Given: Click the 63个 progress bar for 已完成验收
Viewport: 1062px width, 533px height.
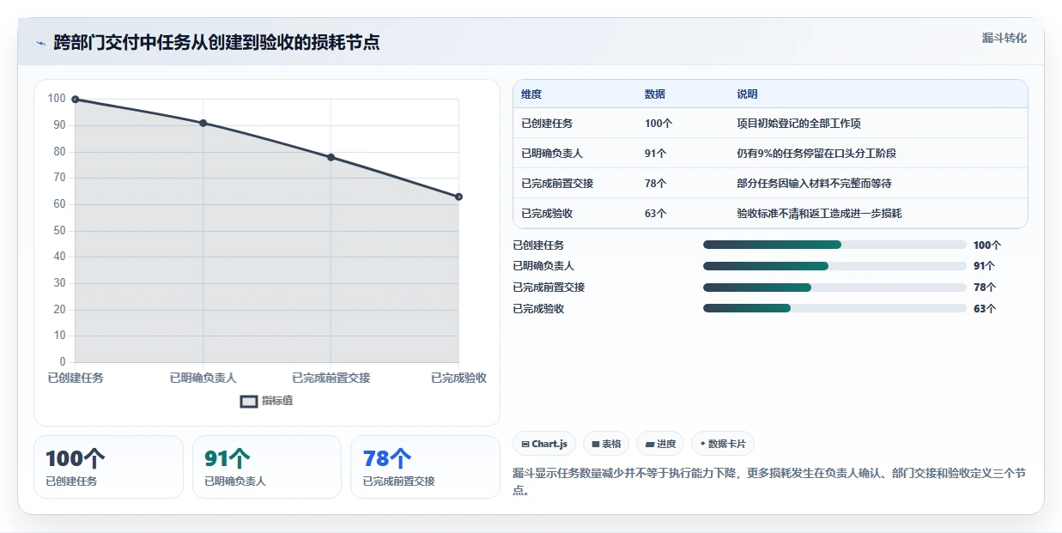Looking at the screenshot, I should pyautogui.click(x=834, y=308).
